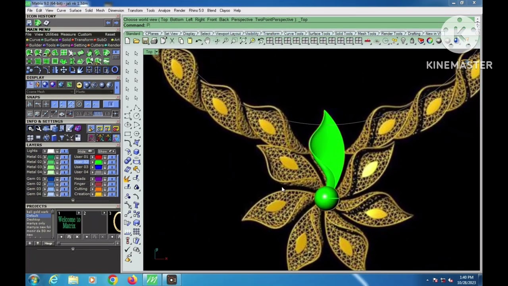Toggle User 01 layer on/off switch
The height and width of the screenshot is (286, 508).
(112, 157)
